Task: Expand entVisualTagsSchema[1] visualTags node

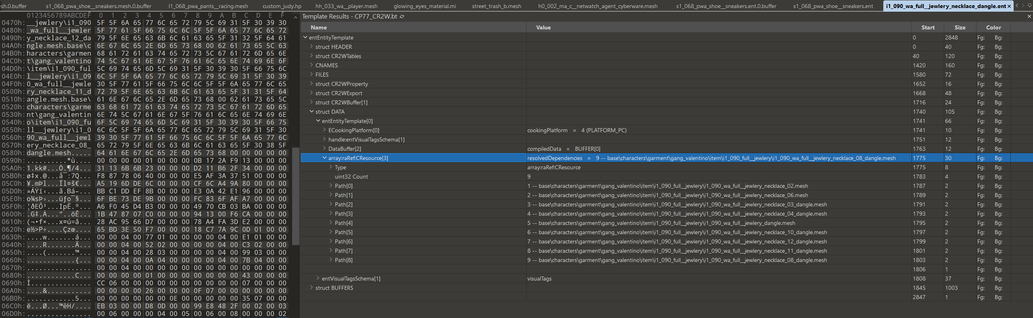Action: 318,279
